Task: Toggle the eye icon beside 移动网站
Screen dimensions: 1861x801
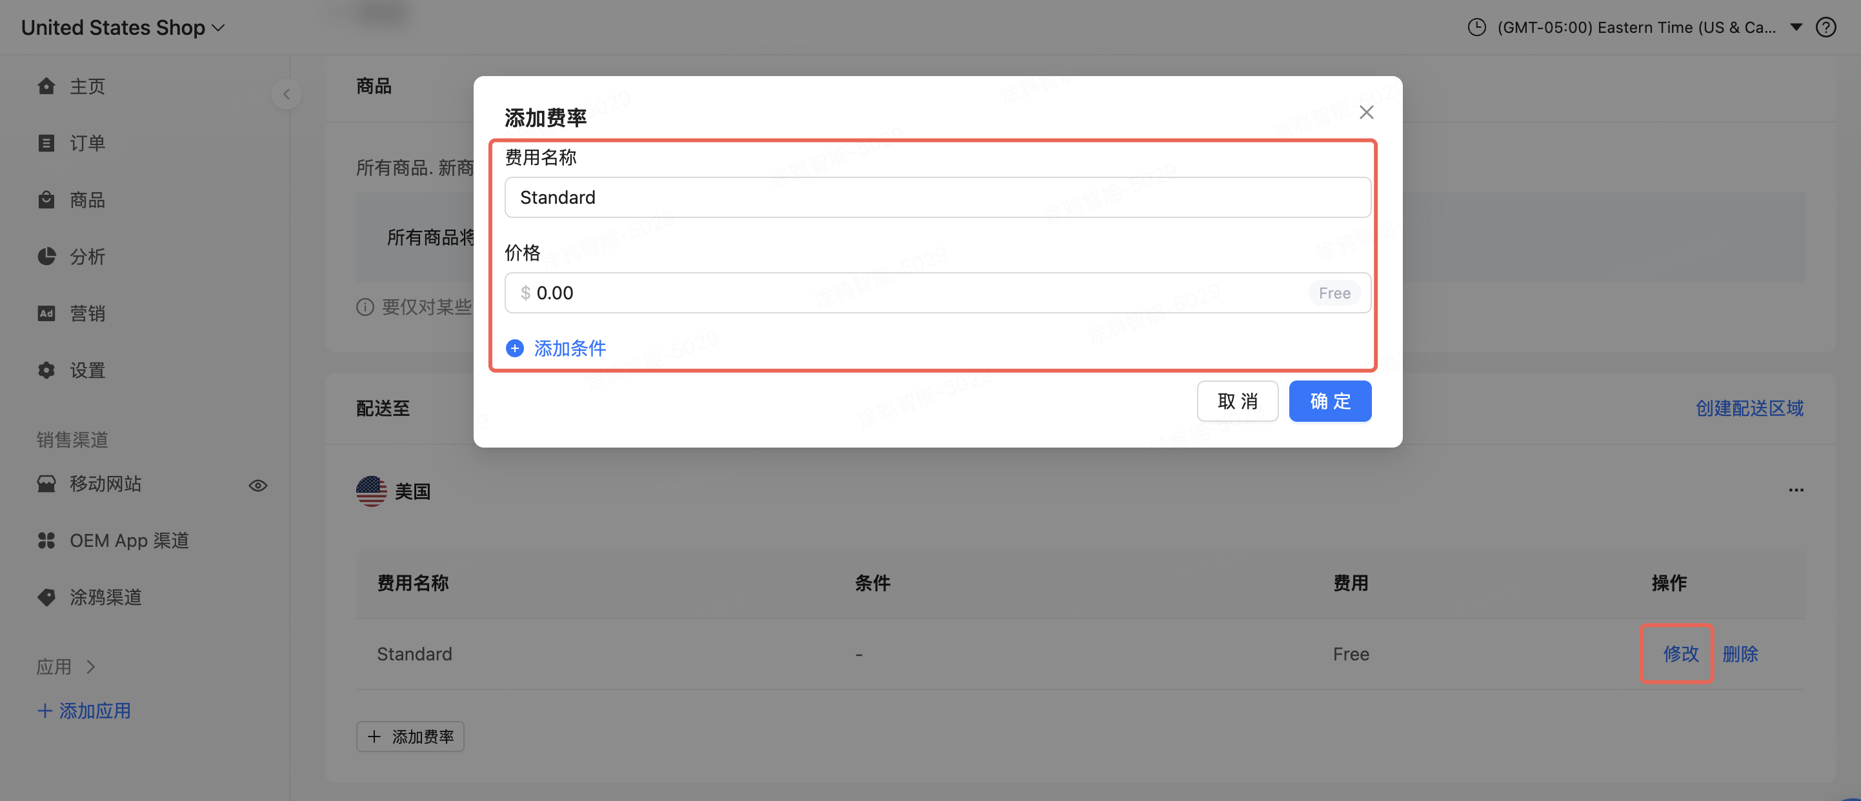Action: [x=258, y=486]
